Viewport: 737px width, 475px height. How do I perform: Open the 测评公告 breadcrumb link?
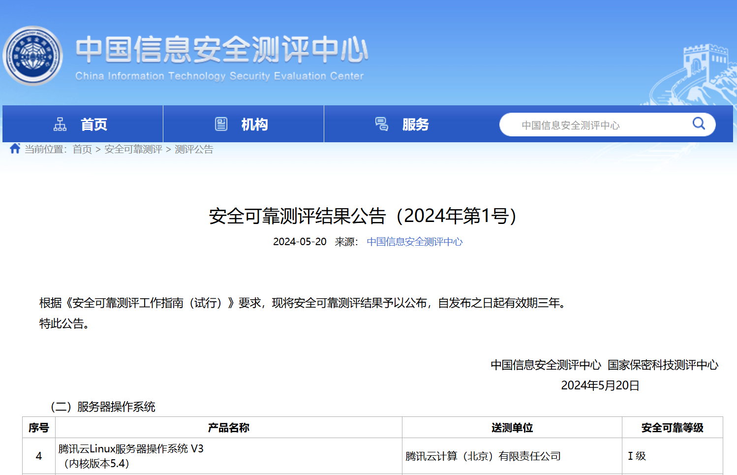[194, 150]
